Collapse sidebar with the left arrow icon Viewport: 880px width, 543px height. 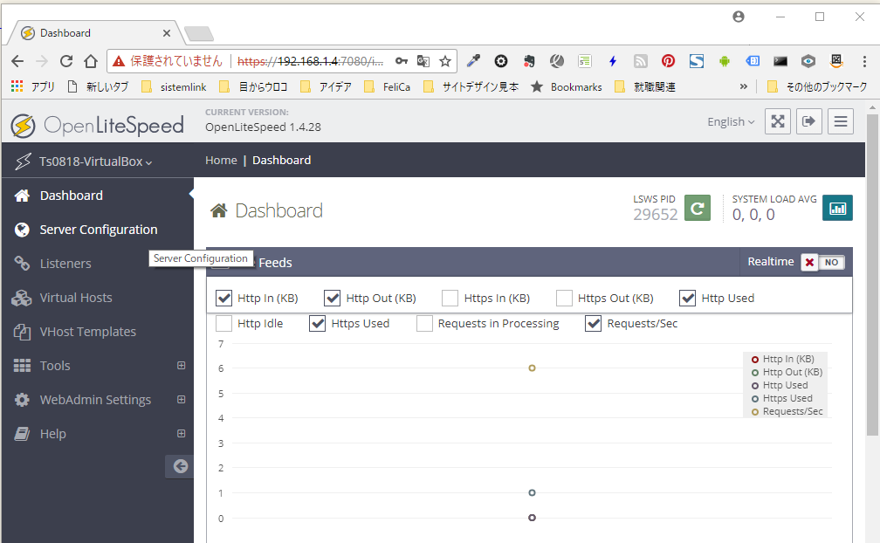coord(180,466)
